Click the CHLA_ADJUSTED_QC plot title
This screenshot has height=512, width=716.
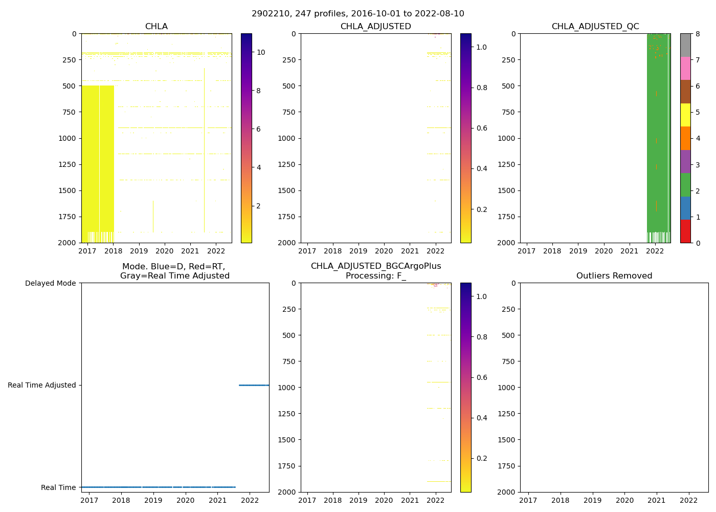click(595, 27)
